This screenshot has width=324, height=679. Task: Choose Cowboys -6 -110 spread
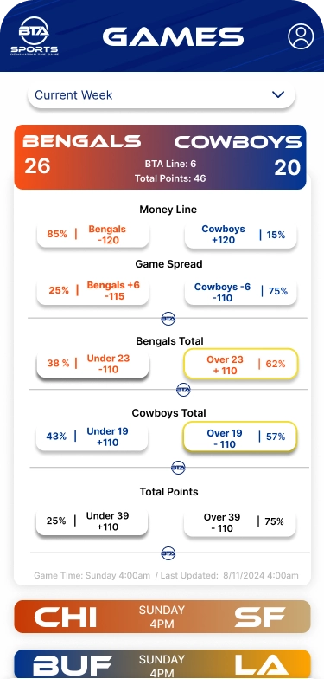(240, 292)
